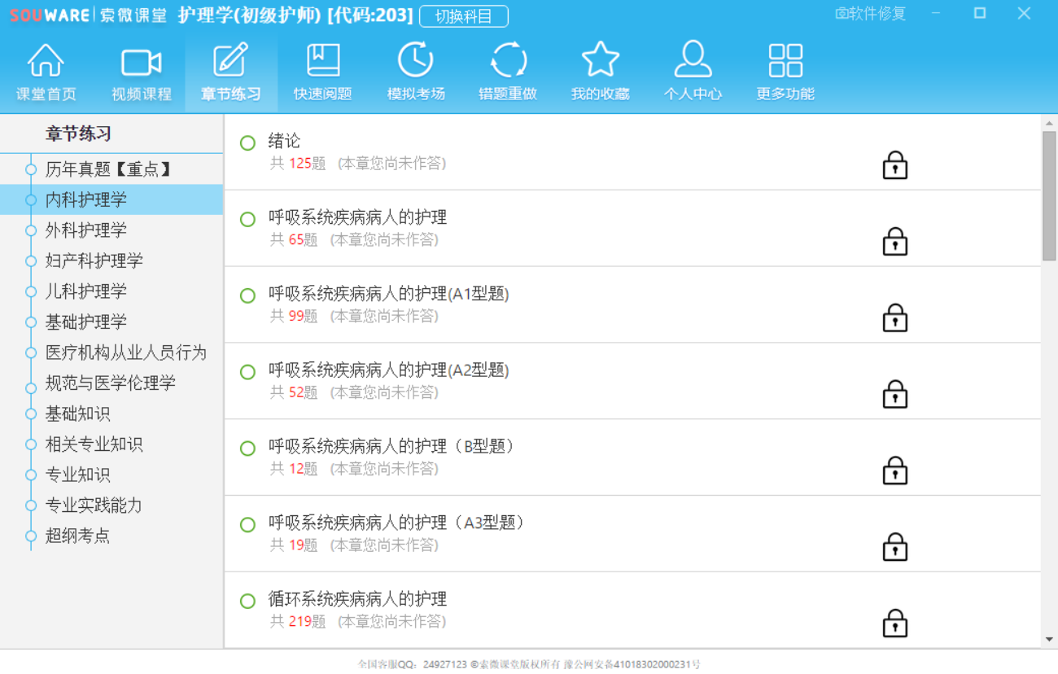
Task: Click lock icon for 循环系统疾病病人的护理
Action: coord(895,624)
